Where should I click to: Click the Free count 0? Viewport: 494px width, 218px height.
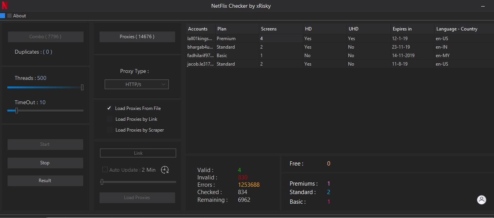[329, 164]
